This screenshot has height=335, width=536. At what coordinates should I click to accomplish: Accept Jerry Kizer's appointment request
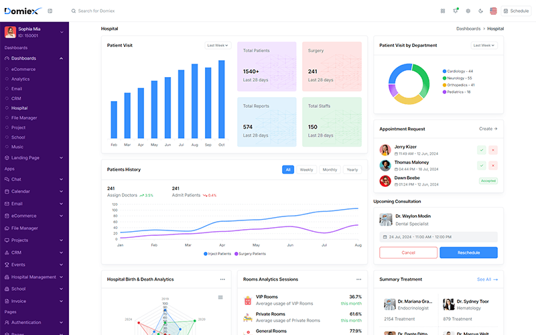point(481,149)
